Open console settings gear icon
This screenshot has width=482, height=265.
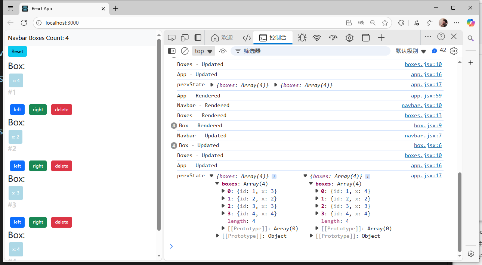(x=454, y=51)
